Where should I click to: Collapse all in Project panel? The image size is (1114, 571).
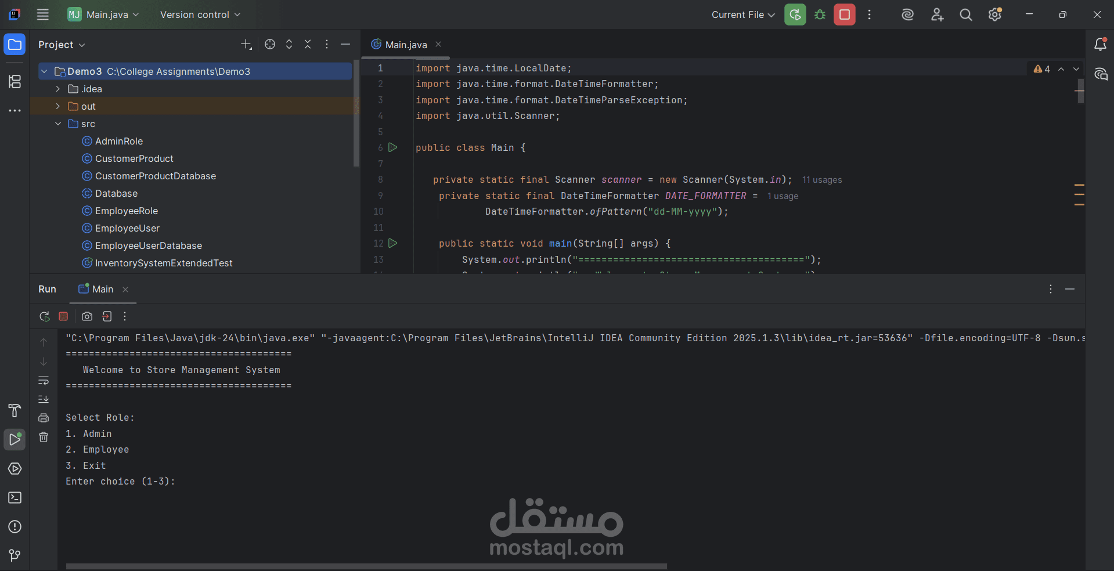(x=308, y=44)
